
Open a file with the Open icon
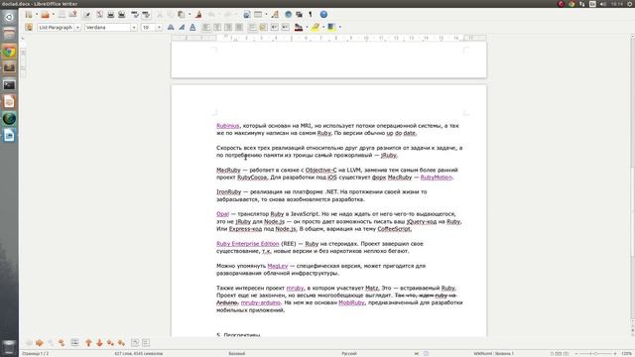tap(45, 15)
